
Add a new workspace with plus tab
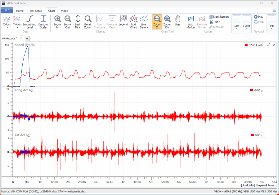pyautogui.click(x=27, y=38)
